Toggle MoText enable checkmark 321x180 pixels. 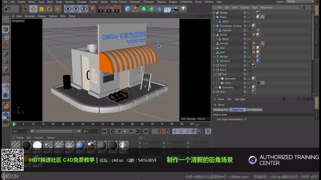click(x=250, y=57)
